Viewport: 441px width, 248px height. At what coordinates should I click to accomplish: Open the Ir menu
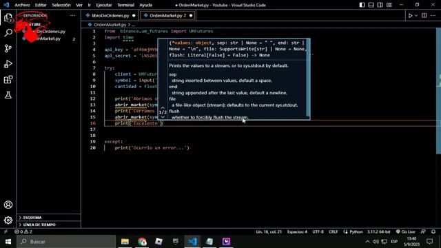click(89, 5)
